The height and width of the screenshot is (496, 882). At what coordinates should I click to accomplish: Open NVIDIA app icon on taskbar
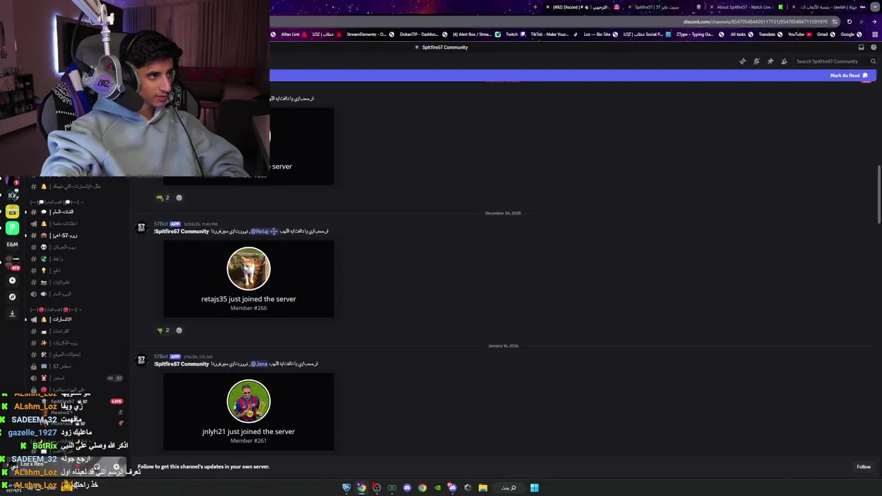pos(437,488)
